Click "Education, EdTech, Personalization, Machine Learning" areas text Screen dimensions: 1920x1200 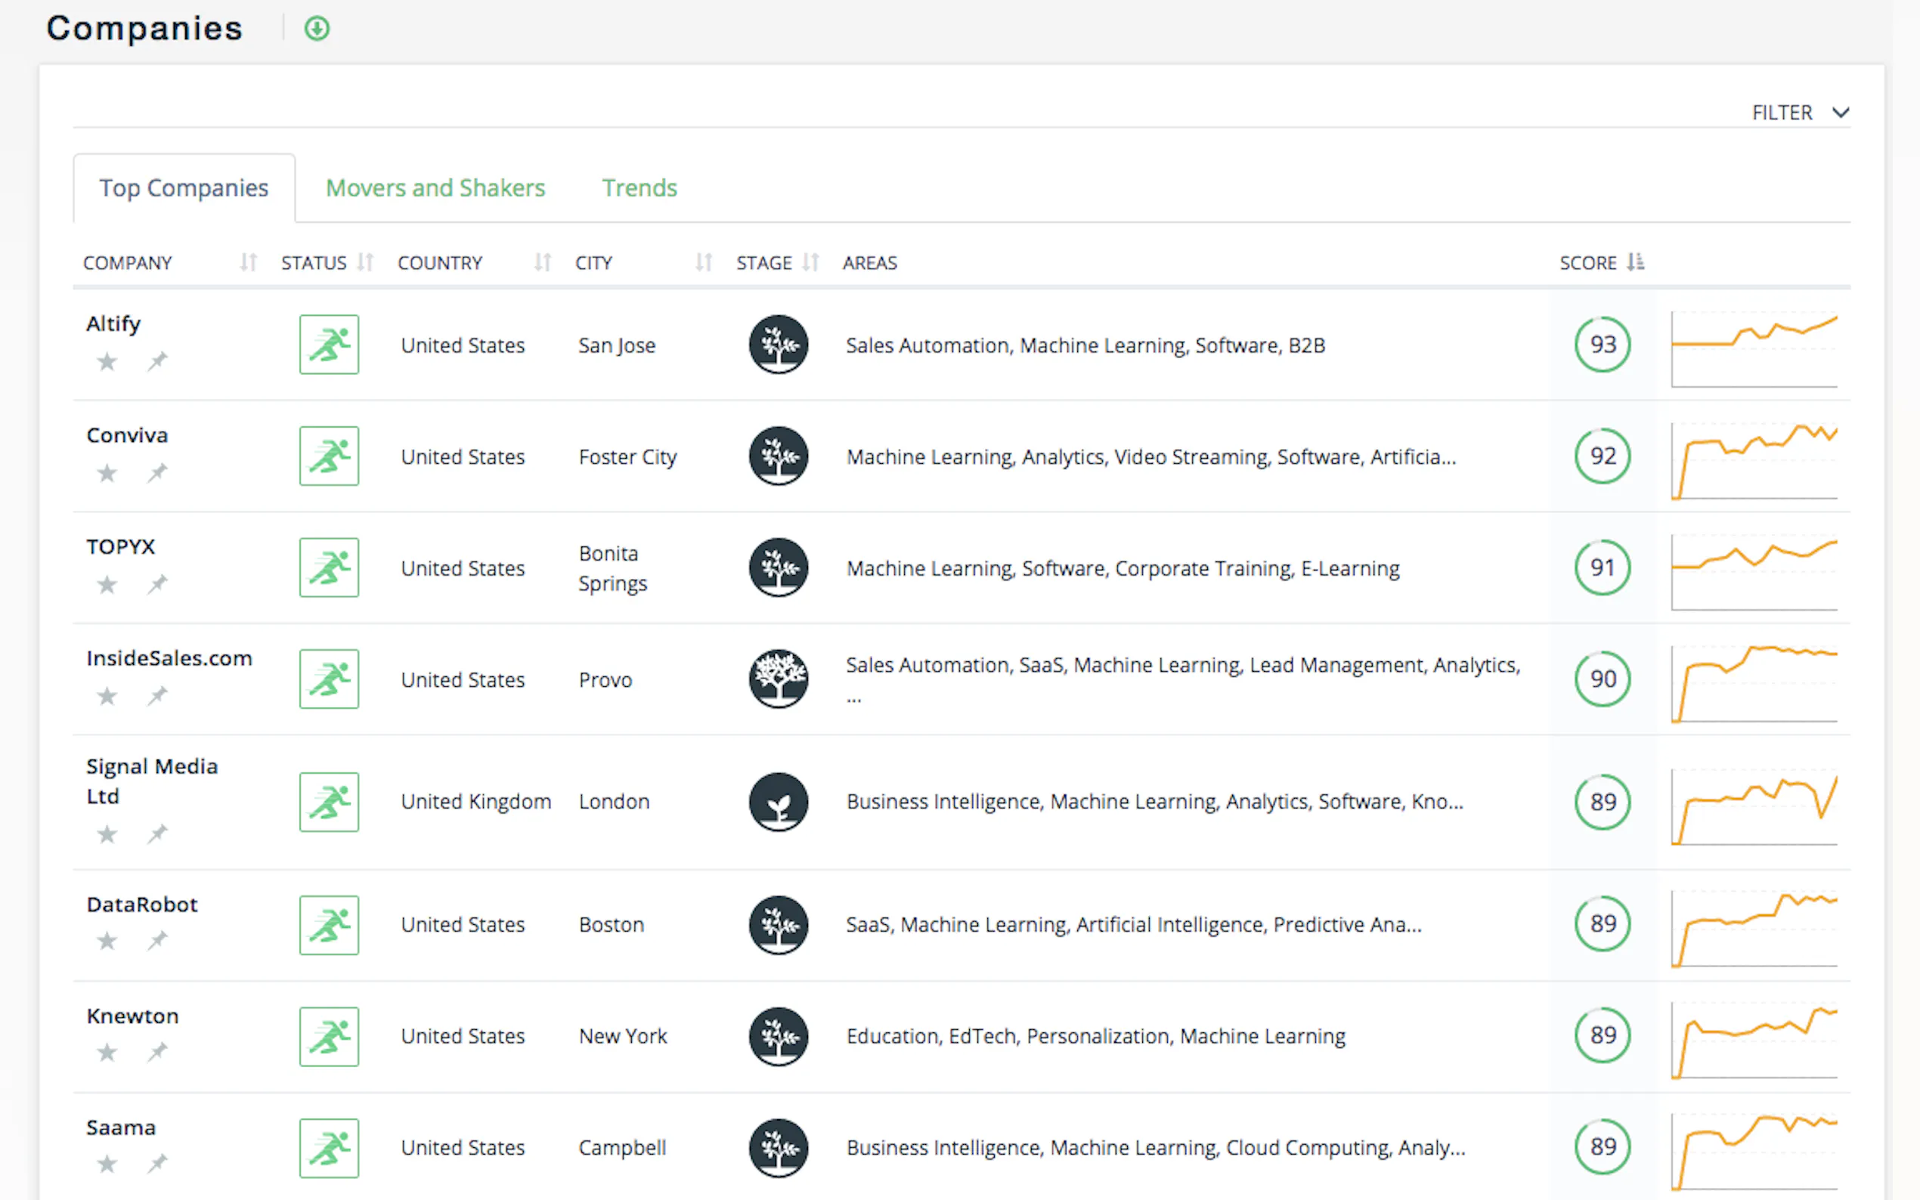(x=1096, y=1037)
